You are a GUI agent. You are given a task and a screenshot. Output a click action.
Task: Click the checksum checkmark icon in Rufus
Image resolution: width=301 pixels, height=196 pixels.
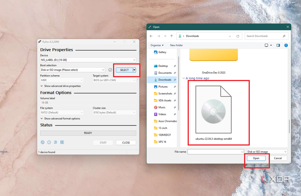110,70
